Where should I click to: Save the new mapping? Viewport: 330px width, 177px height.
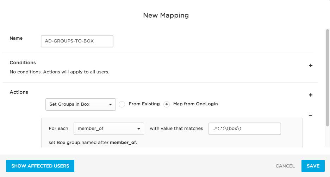point(313,166)
